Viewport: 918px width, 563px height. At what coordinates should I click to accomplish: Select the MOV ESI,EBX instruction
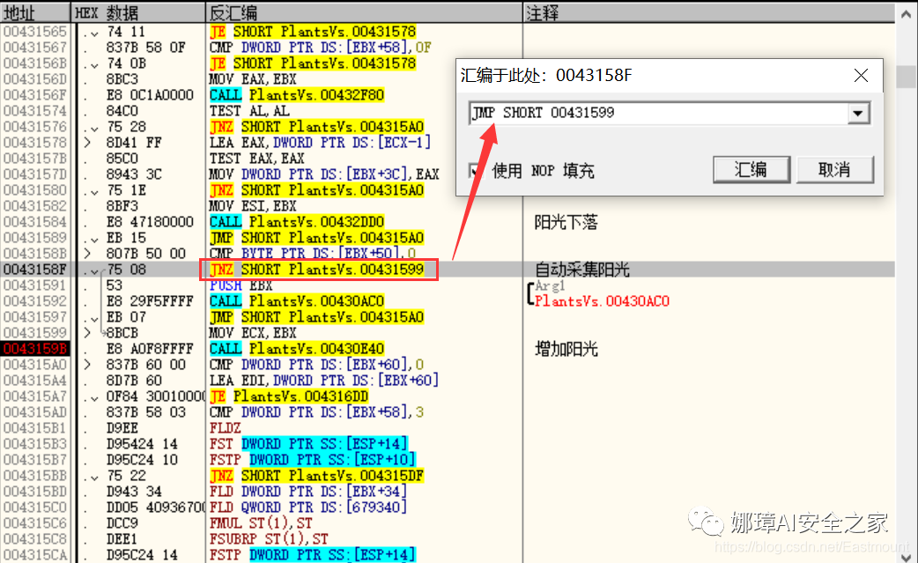[x=253, y=206]
